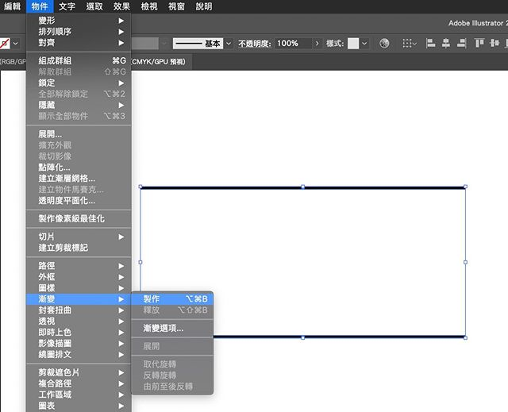Click the vertical align center icon
This screenshot has height=412, width=508.
click(x=495, y=43)
